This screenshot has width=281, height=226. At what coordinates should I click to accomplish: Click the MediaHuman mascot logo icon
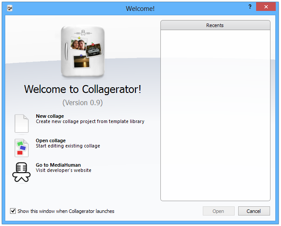tap(21, 172)
